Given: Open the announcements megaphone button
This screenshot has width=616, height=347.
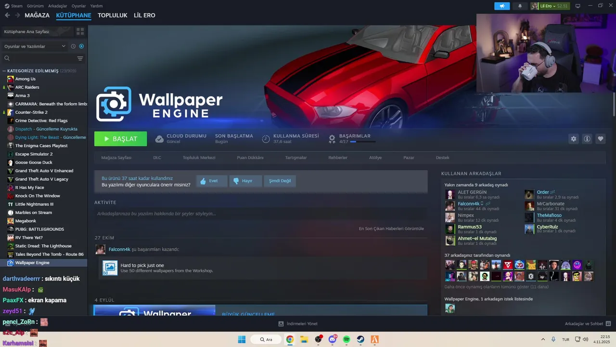Looking at the screenshot, I should (502, 6).
